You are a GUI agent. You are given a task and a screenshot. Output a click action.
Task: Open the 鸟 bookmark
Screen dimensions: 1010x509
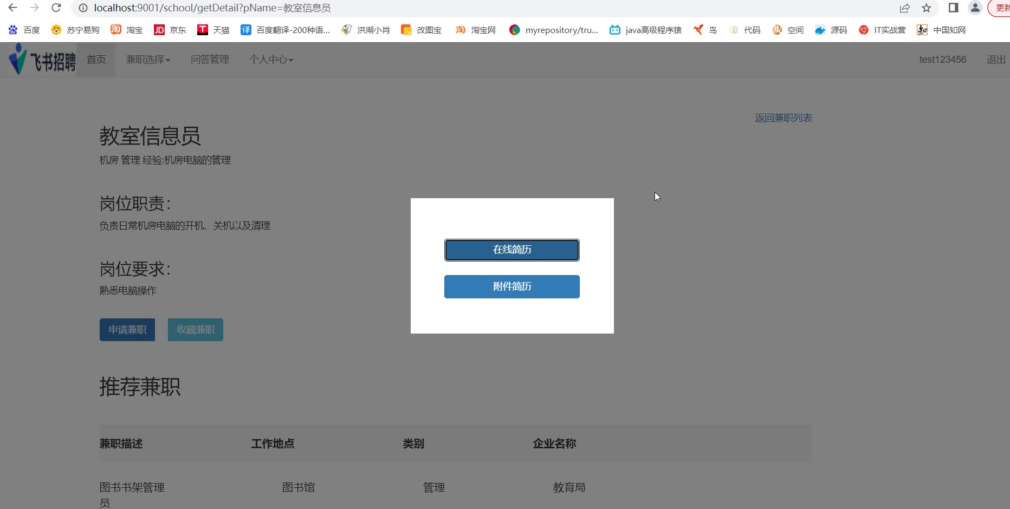705,30
